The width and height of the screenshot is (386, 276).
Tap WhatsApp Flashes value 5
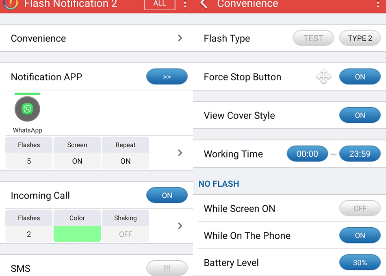click(x=29, y=161)
